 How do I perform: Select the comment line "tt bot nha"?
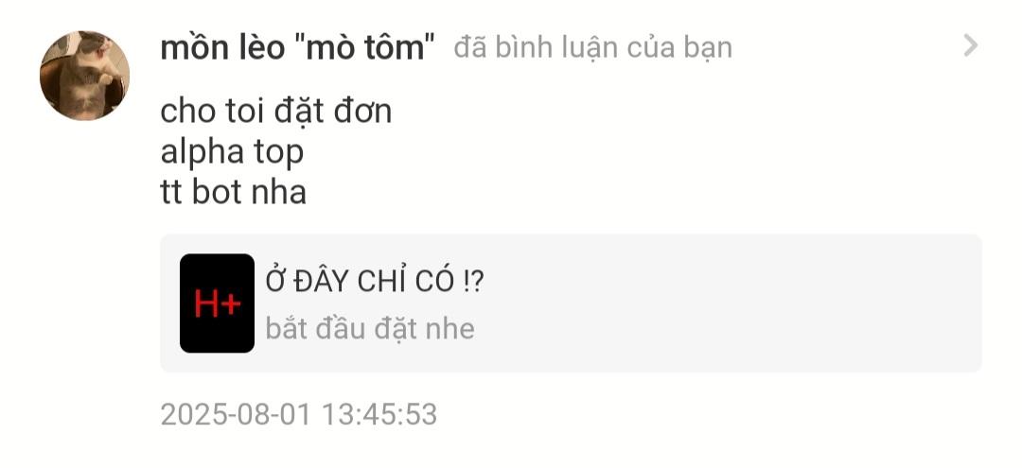[234, 192]
